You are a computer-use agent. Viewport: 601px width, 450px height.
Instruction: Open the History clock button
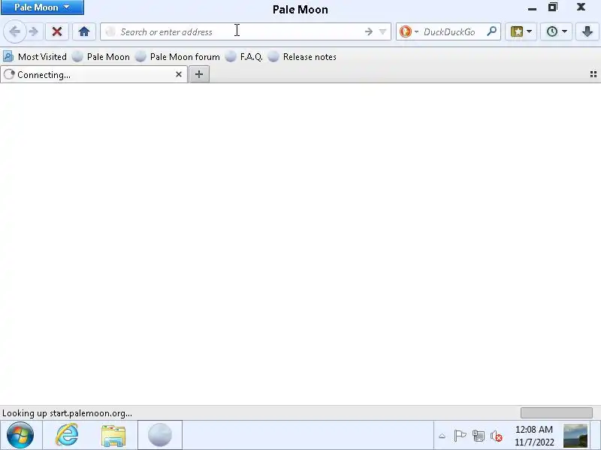click(x=552, y=31)
